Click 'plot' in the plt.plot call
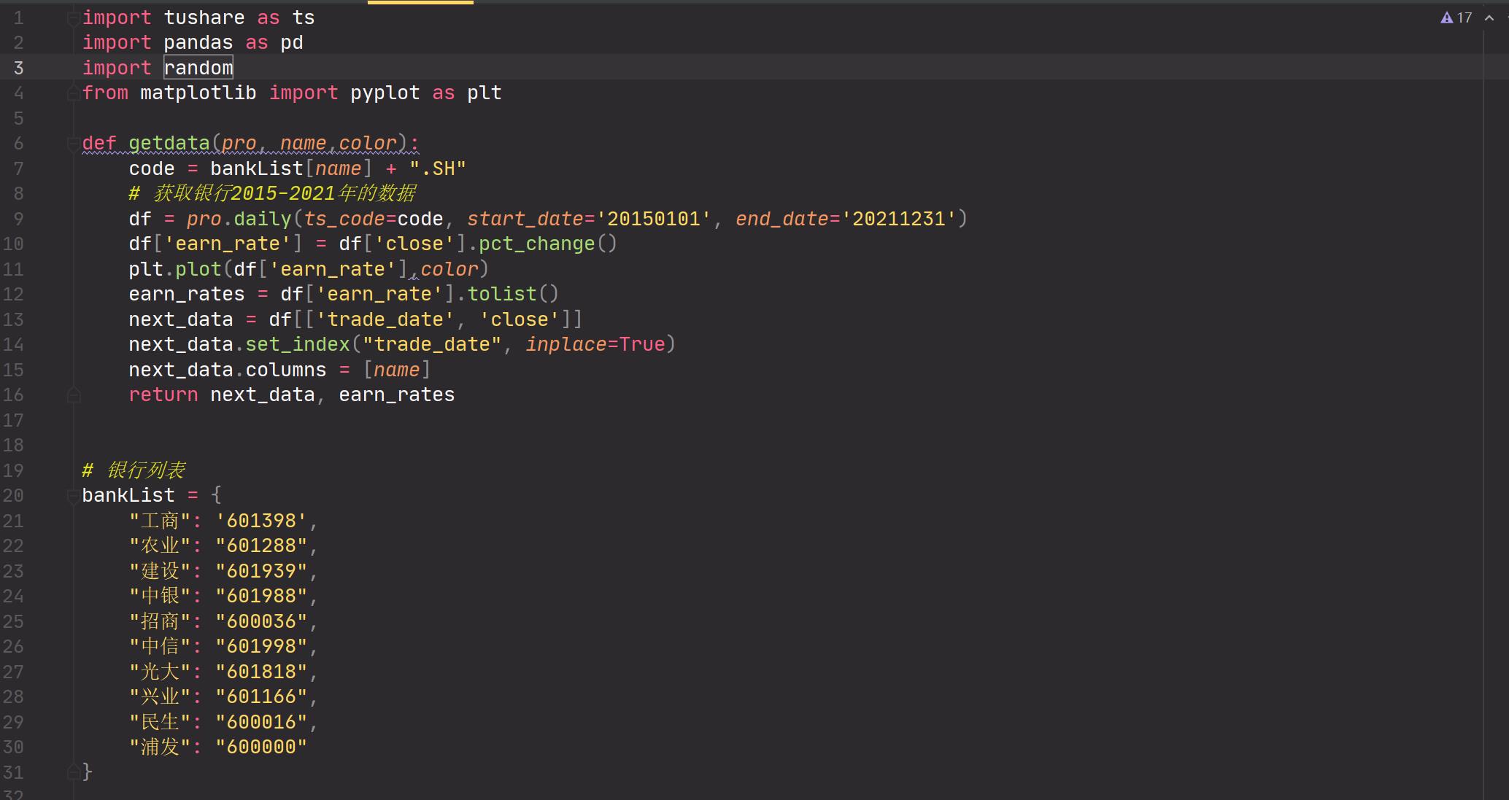 point(198,269)
